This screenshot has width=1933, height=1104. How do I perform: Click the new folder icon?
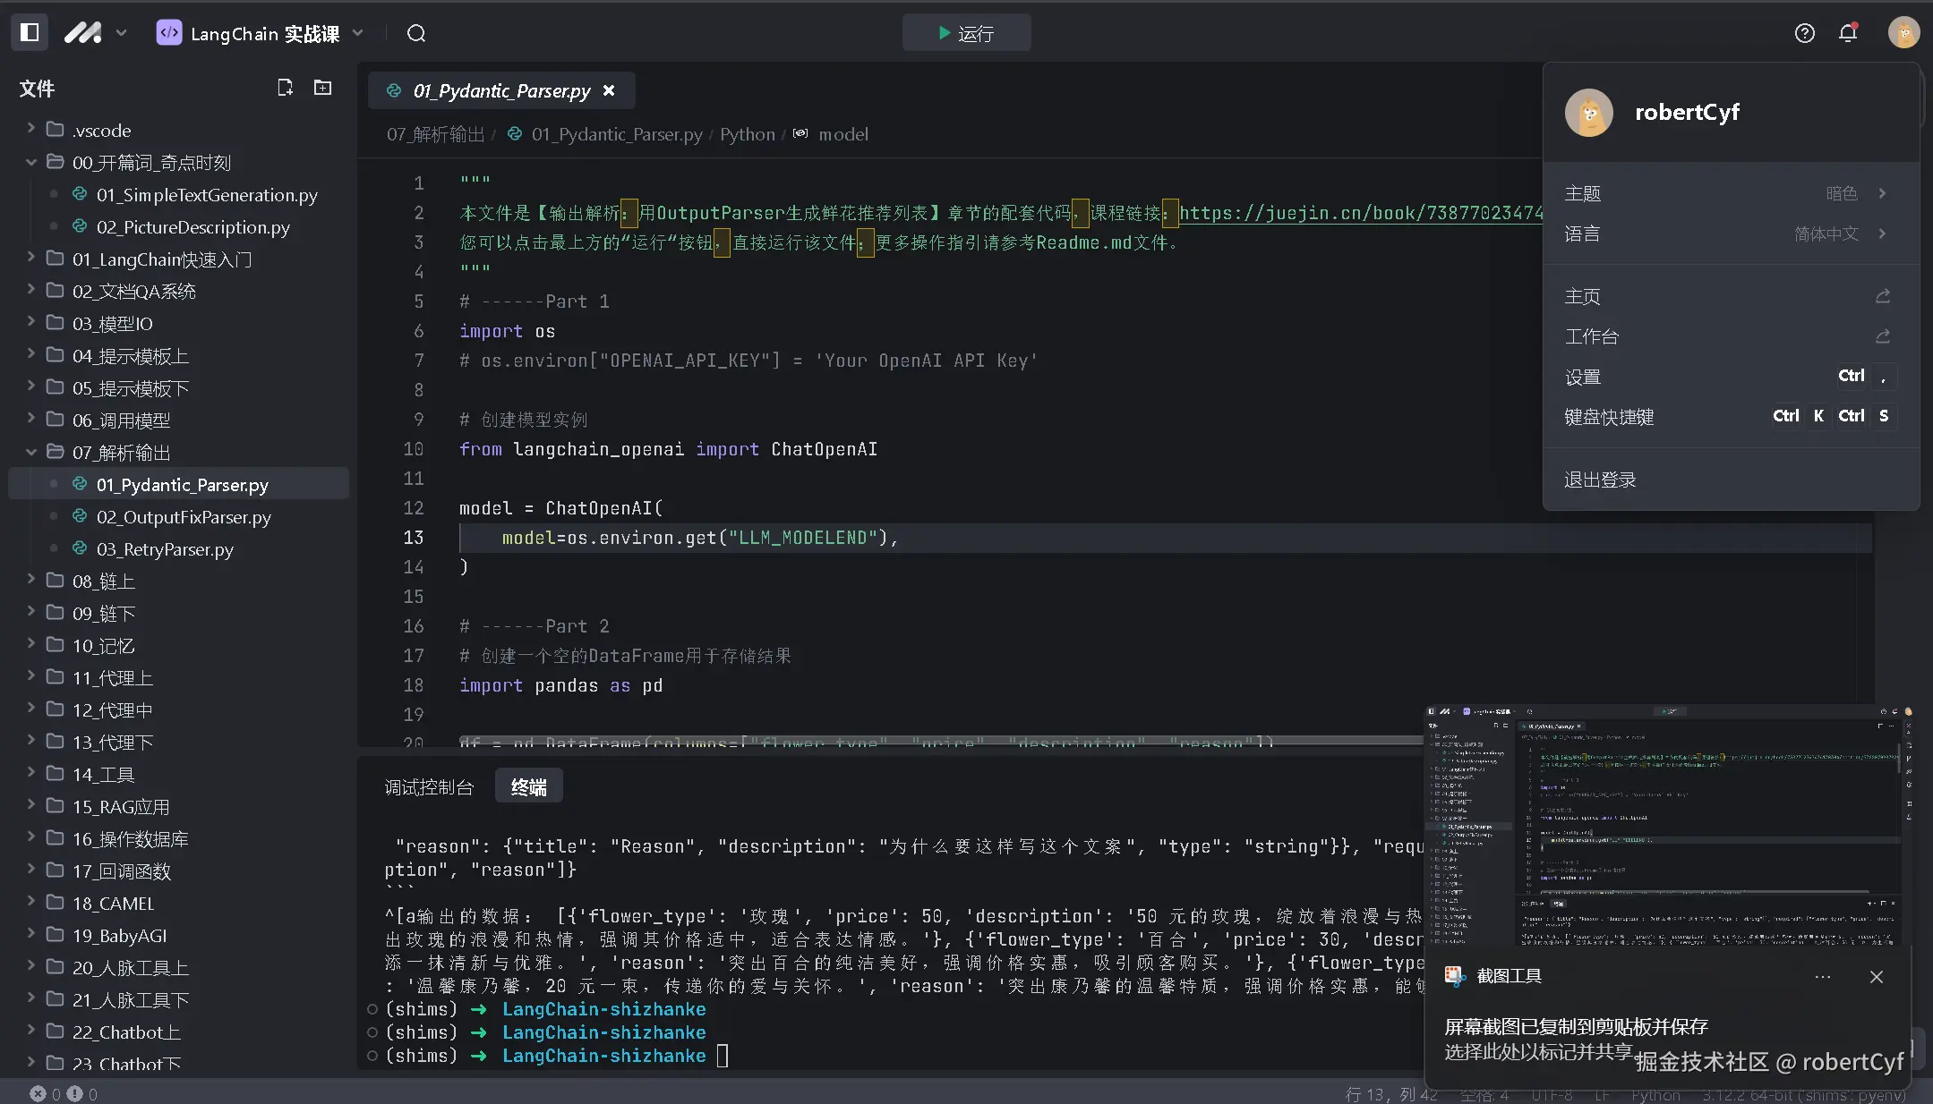(x=322, y=88)
